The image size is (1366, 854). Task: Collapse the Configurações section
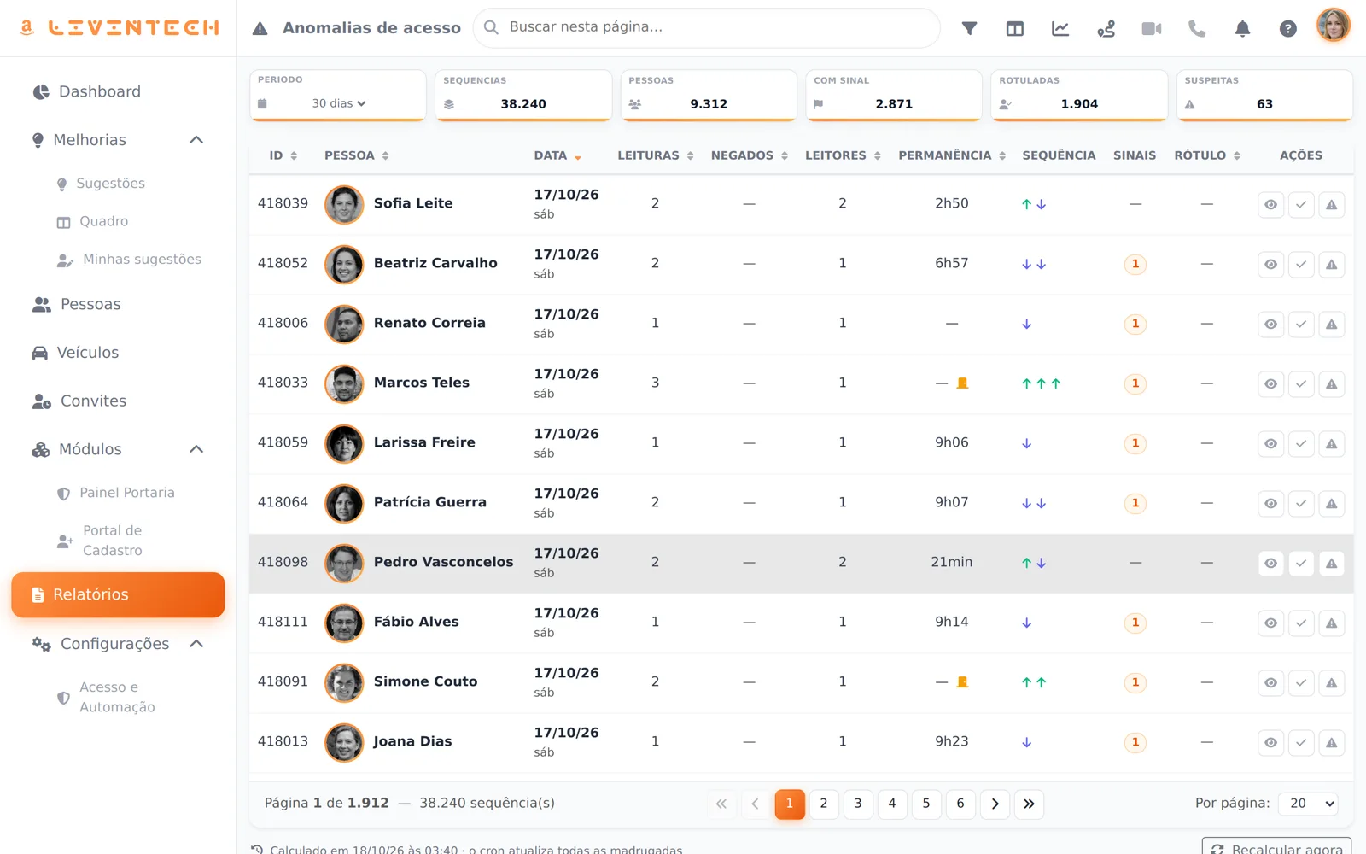(x=196, y=644)
